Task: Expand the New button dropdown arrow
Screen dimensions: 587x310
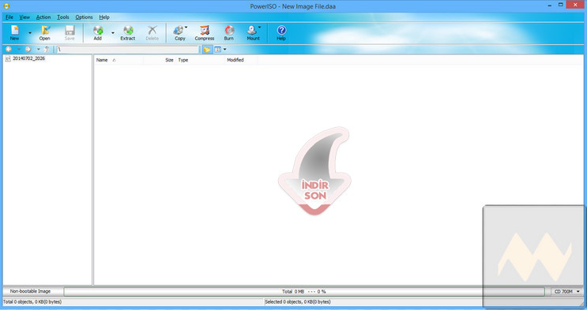Action: (29, 33)
